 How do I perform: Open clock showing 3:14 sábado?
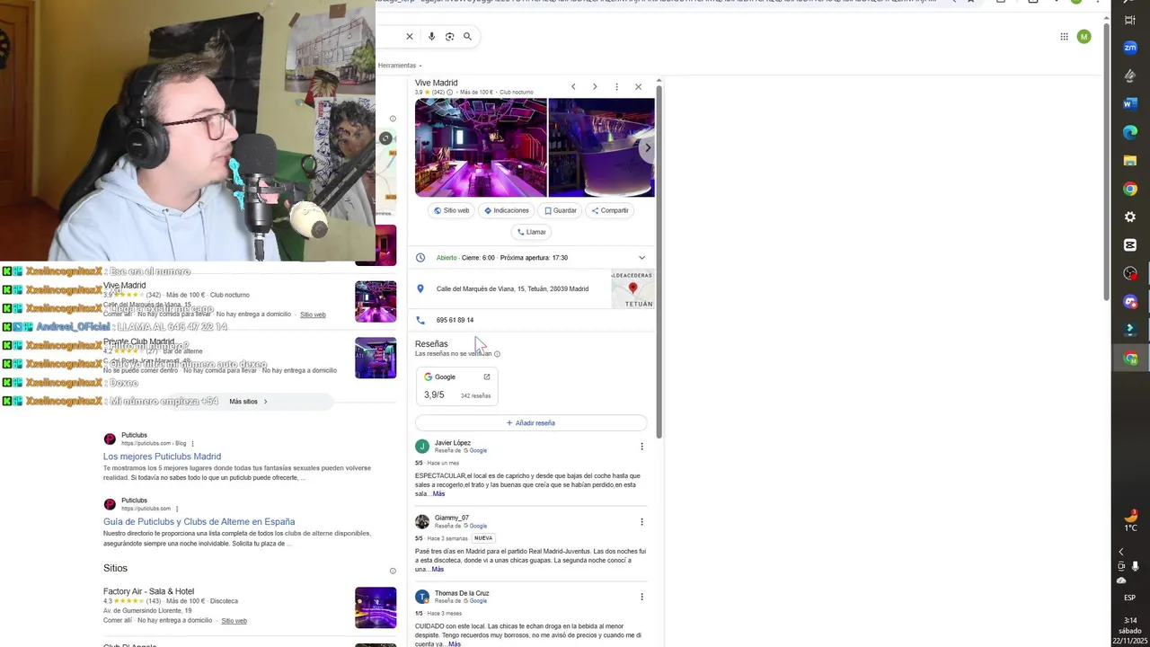coord(1130,630)
